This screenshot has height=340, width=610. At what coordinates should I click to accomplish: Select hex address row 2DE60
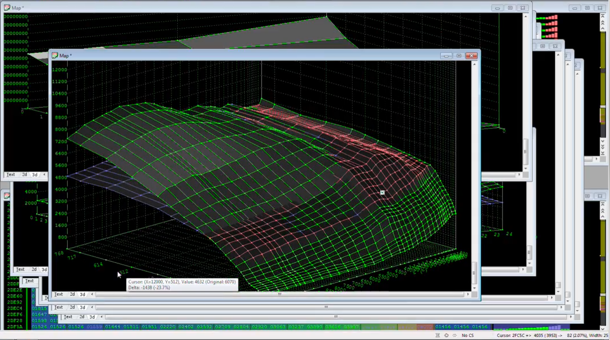(15, 296)
